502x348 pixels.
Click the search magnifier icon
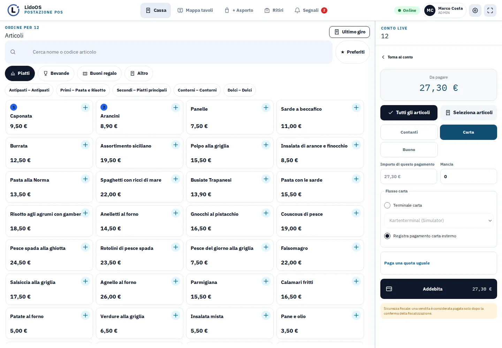(13, 52)
